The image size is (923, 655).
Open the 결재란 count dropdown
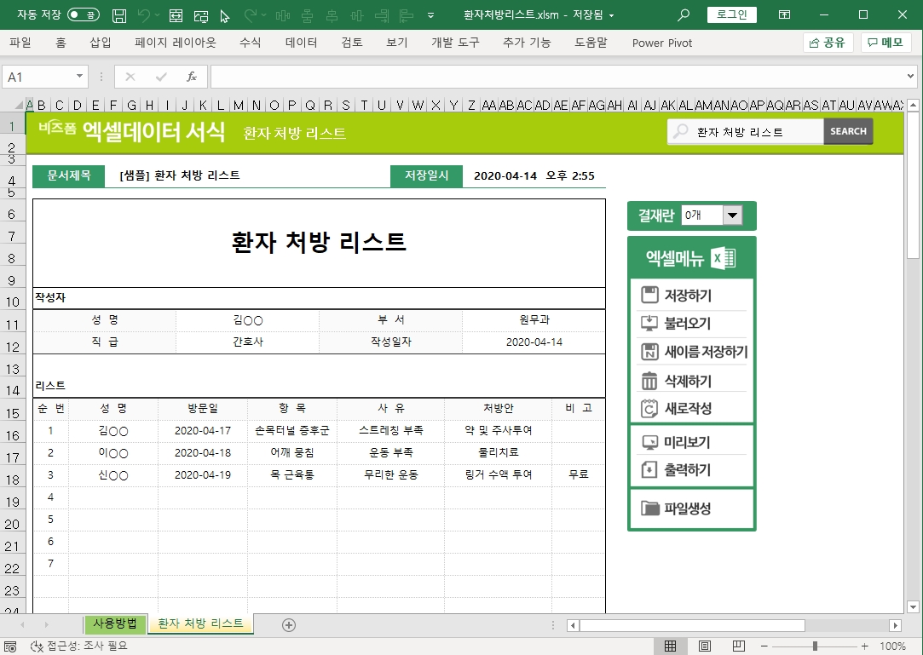[x=732, y=215]
